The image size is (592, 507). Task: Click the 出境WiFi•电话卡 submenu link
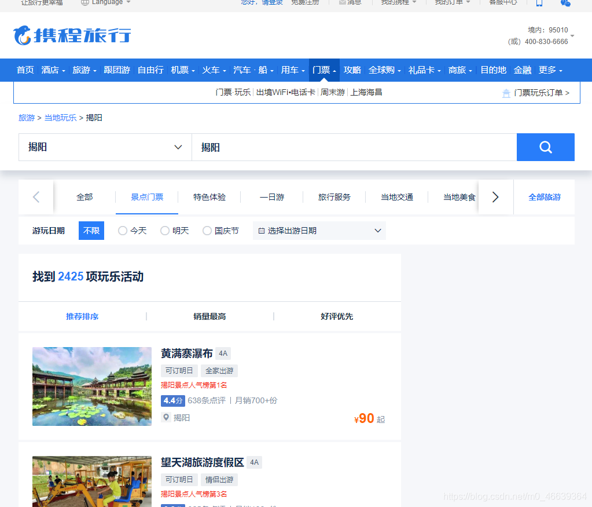(x=286, y=92)
